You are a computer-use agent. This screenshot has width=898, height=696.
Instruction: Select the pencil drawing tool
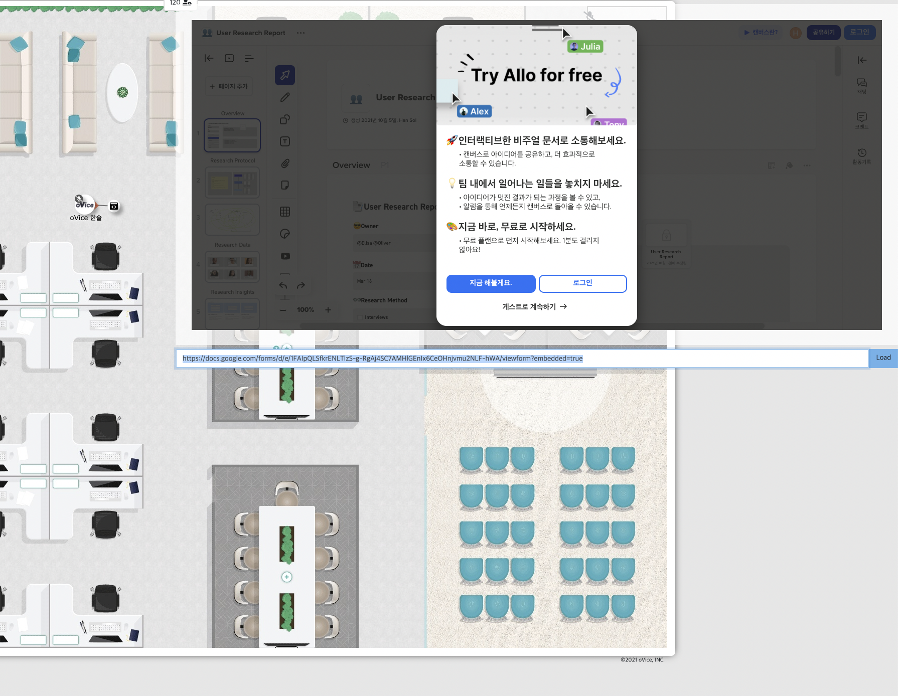point(285,97)
